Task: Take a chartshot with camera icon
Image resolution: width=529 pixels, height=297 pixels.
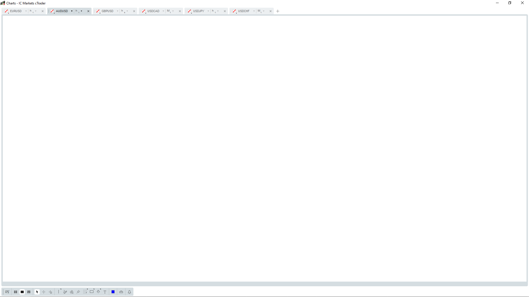Action: click(x=121, y=292)
